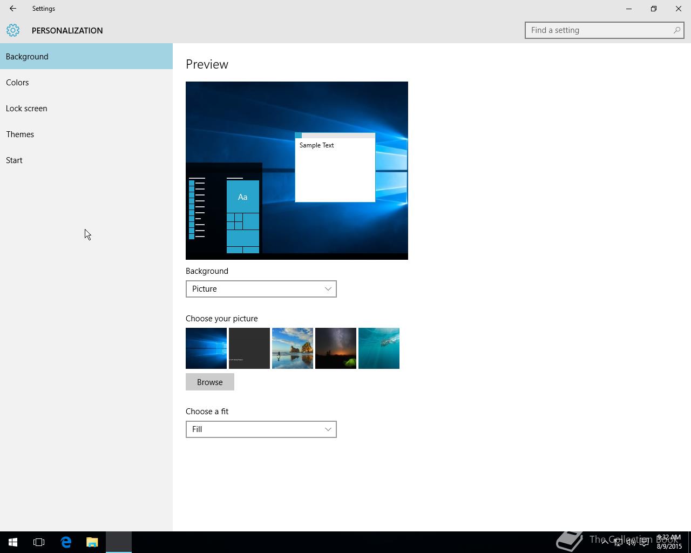Select the Settings app taskbar button

pyautogui.click(x=119, y=542)
